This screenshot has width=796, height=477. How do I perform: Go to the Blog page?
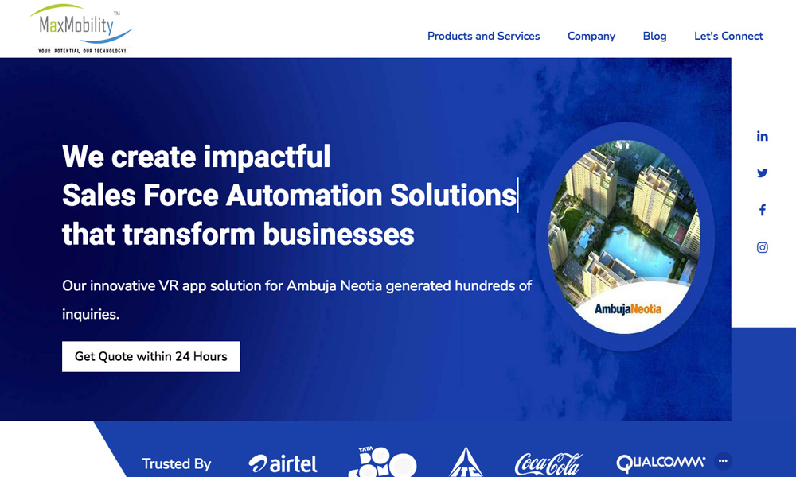(654, 36)
